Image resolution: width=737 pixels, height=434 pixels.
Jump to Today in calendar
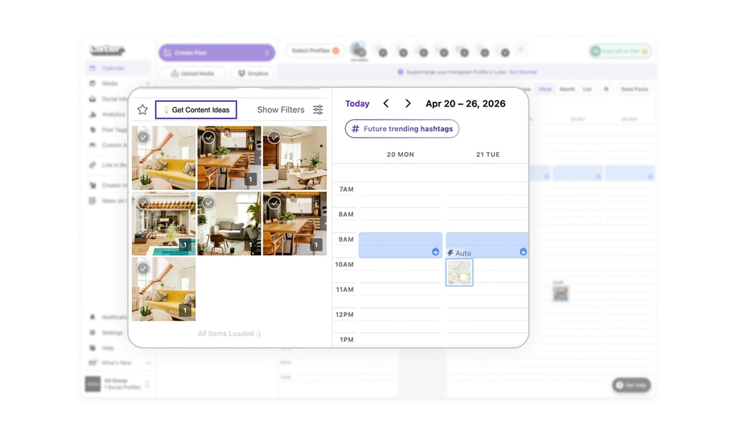tap(357, 104)
